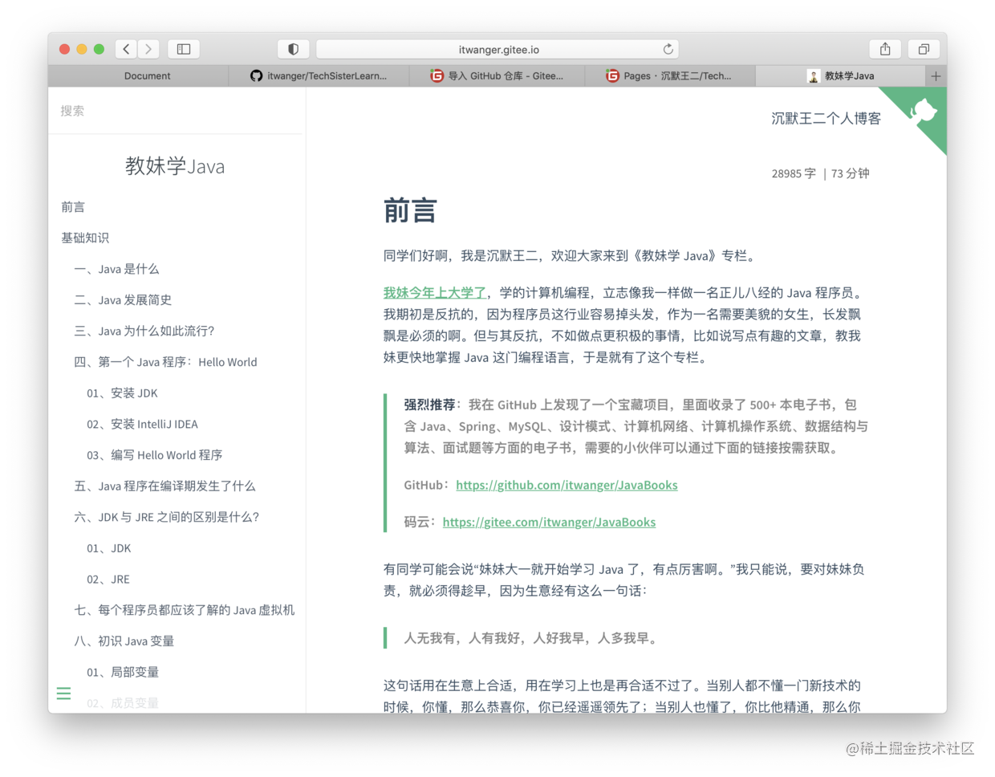Open a new tab with plus button

936,76
